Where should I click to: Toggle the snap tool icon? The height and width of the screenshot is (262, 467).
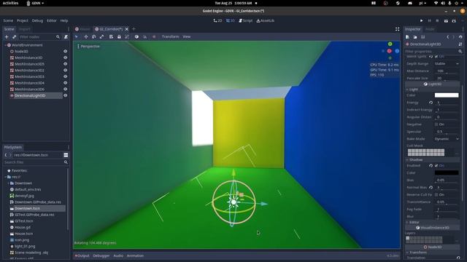pos(145,37)
